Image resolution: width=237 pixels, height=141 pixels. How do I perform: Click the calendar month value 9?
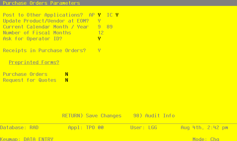(x=99, y=27)
